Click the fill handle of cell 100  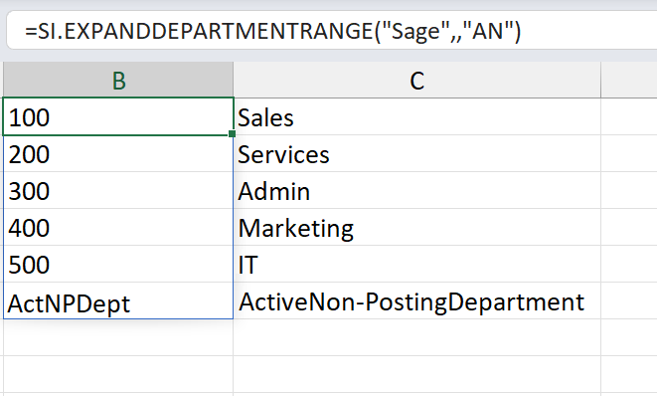click(x=233, y=133)
